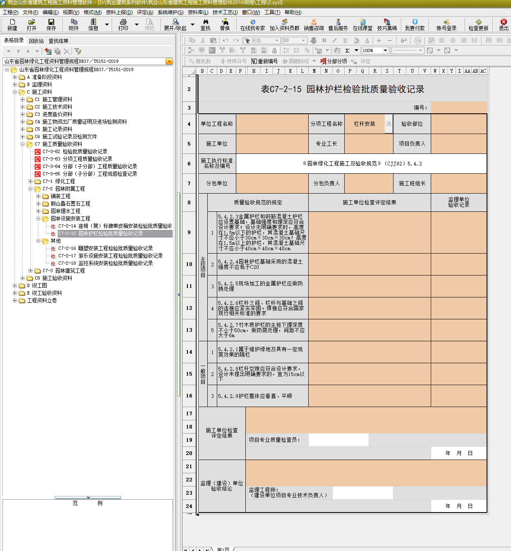Collapse the C7 施工质量验收资料 node
Image resolution: width=511 pixels, height=551 pixels.
tap(23, 144)
